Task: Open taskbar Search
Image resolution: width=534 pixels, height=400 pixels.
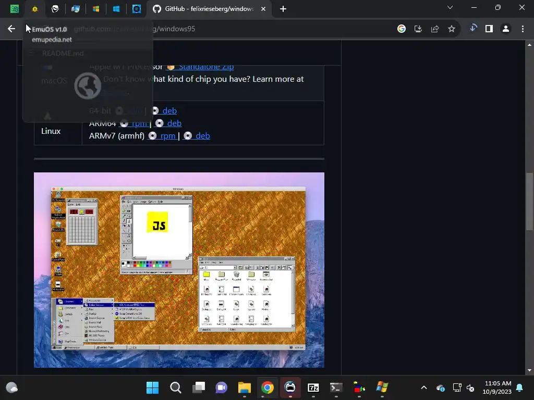Action: tap(176, 387)
